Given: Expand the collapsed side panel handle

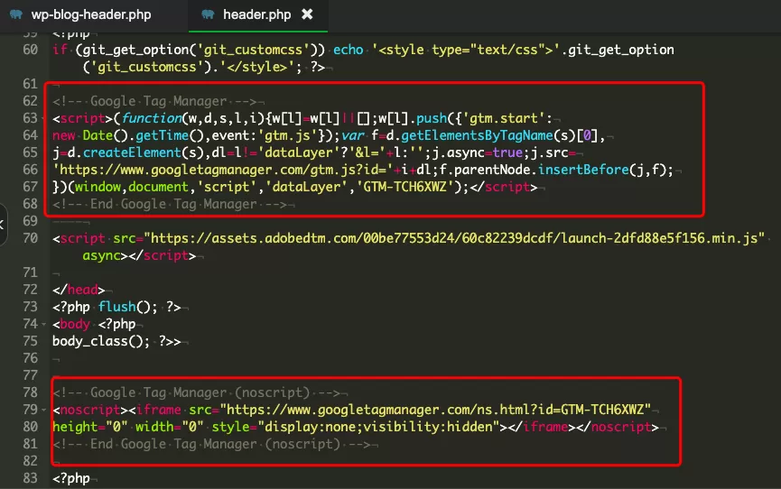Looking at the screenshot, I should pyautogui.click(x=3, y=225).
